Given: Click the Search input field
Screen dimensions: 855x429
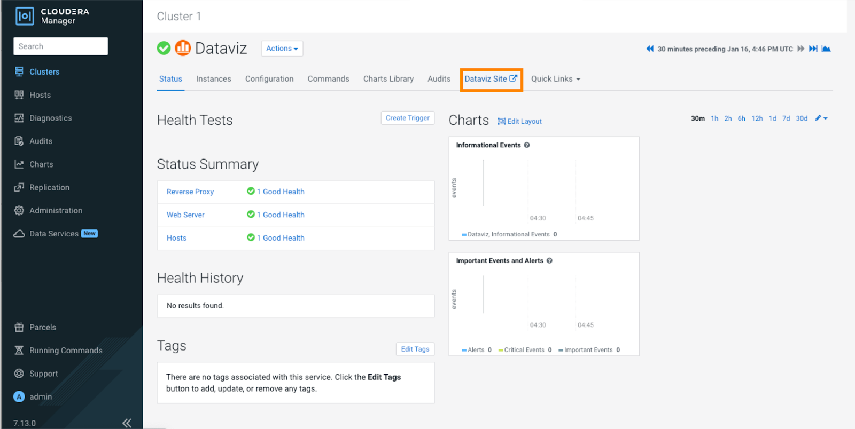Looking at the screenshot, I should point(60,46).
